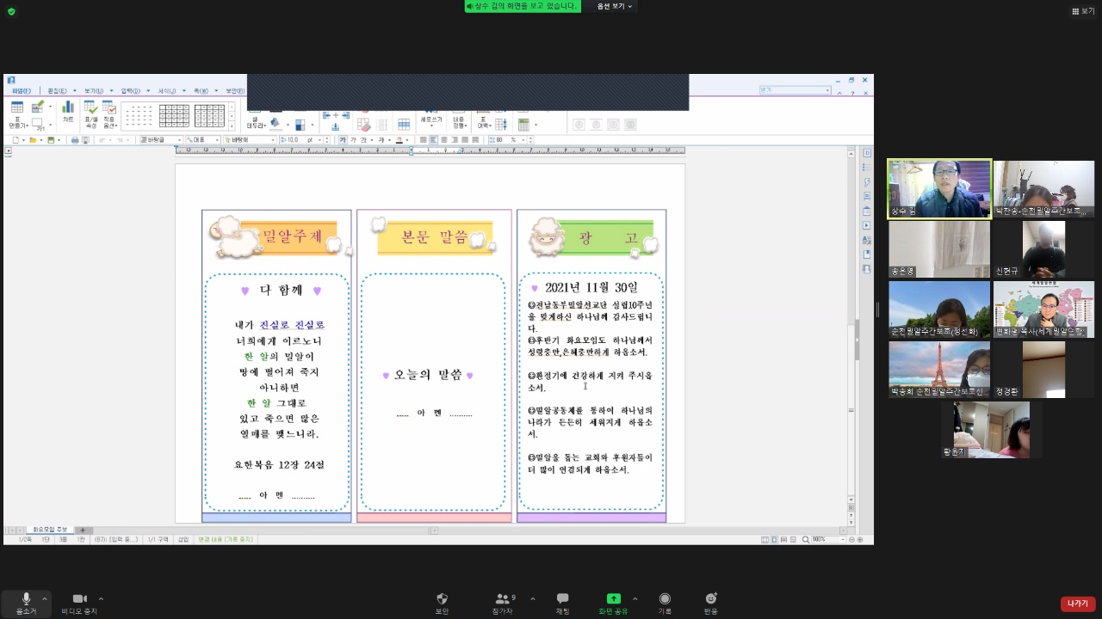Screen dimensions: 1102x619
Task: Click the table calculation icon
Action: tap(523, 125)
